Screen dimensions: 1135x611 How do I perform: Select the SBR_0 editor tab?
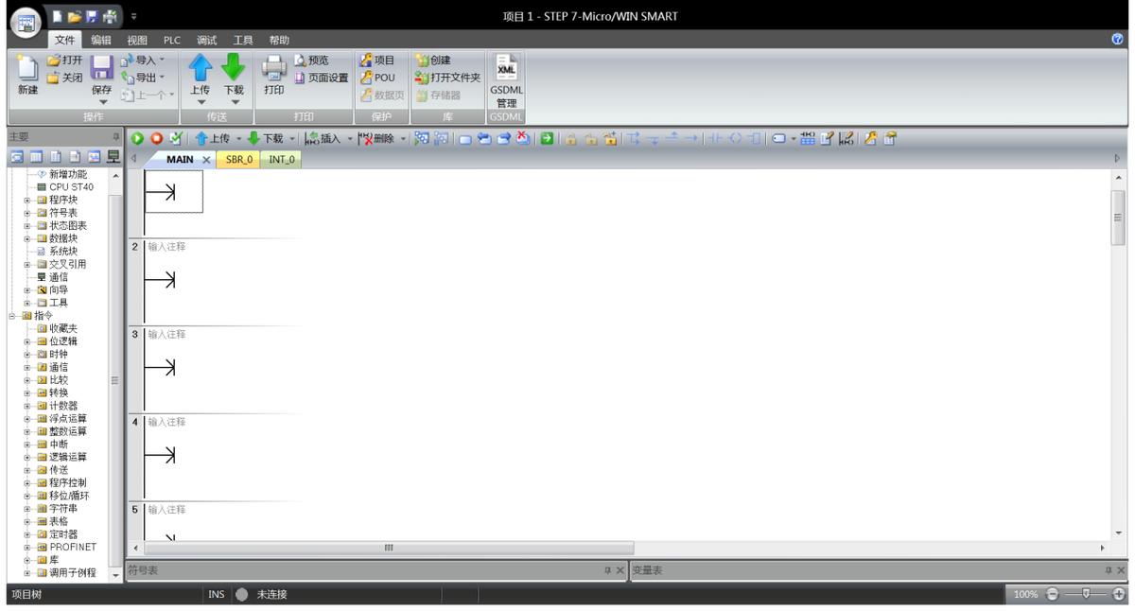pyautogui.click(x=238, y=160)
